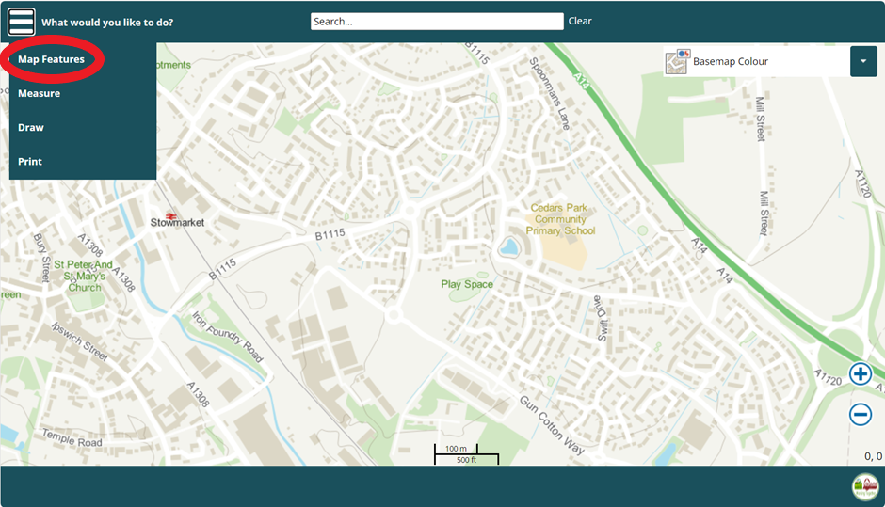
Task: Click the round logo icon in footer
Action: pyautogui.click(x=864, y=486)
